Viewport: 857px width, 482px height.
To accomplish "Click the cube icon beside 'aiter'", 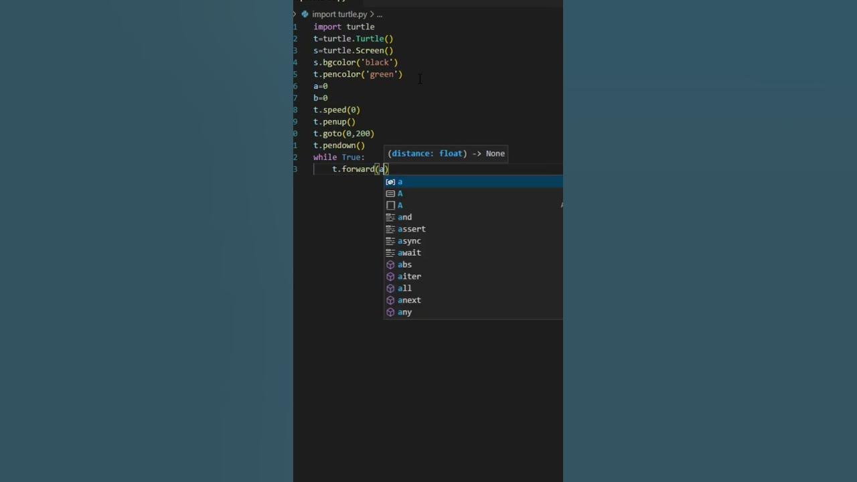I will 390,276.
